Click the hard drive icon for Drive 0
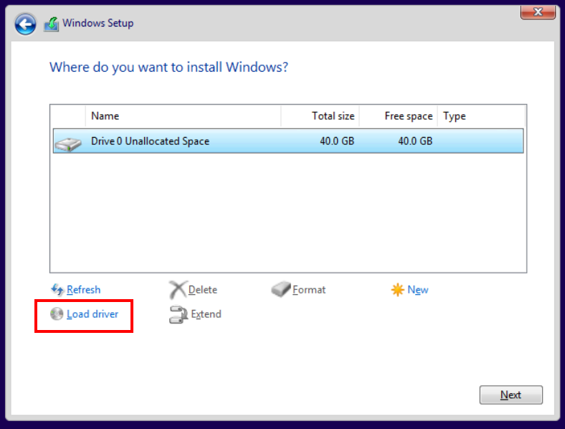The image size is (565, 429). click(69, 142)
